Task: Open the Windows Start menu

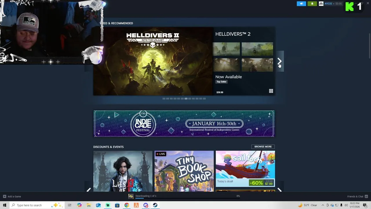Action: click(x=4, y=205)
